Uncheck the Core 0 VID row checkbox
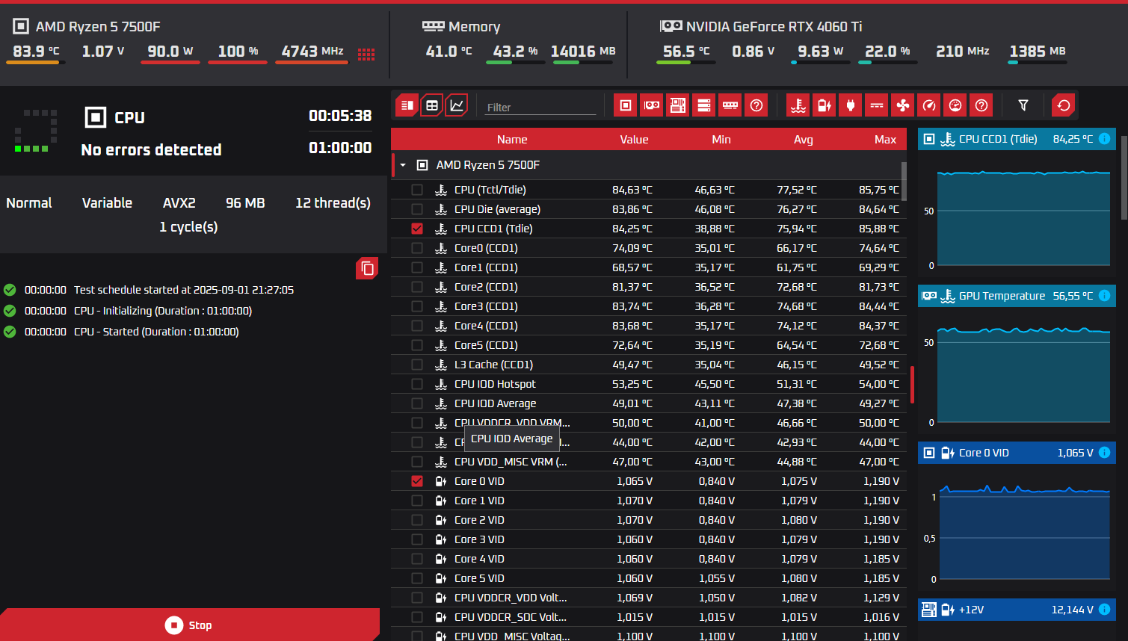1128x641 pixels. (417, 481)
